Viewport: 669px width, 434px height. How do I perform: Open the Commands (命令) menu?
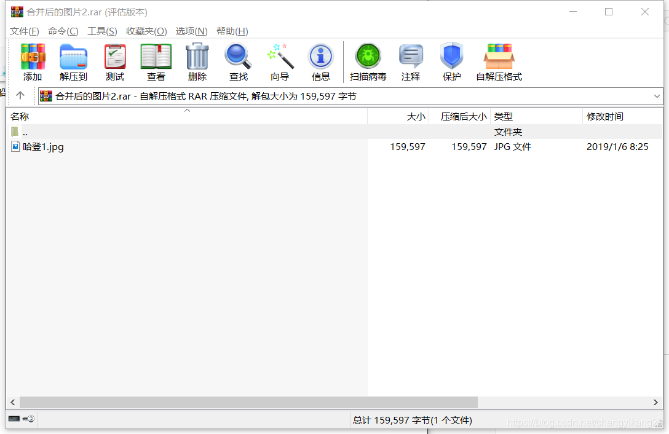coord(63,31)
